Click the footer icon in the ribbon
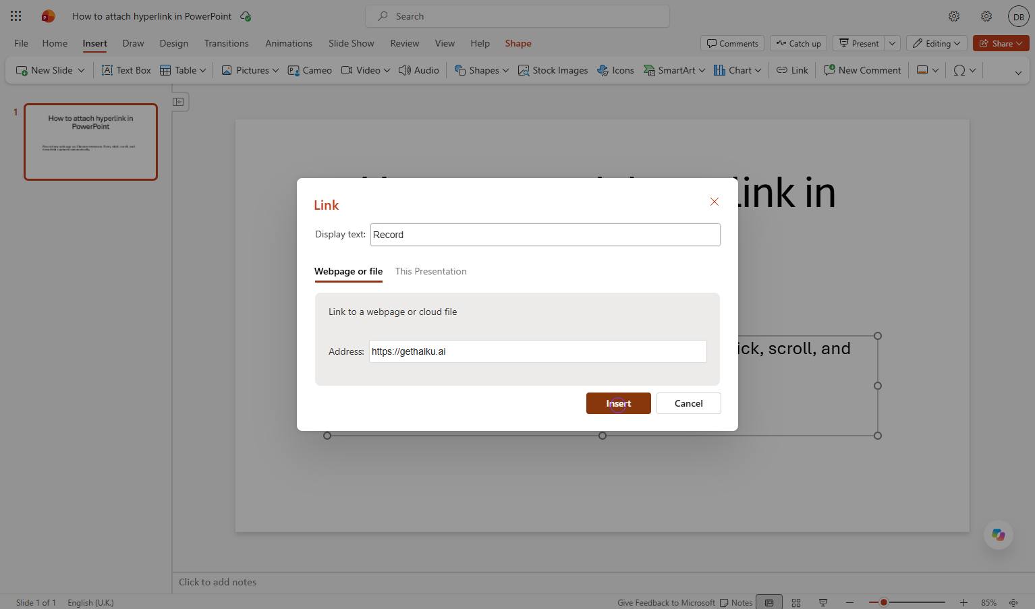1035x609 pixels. tap(922, 70)
